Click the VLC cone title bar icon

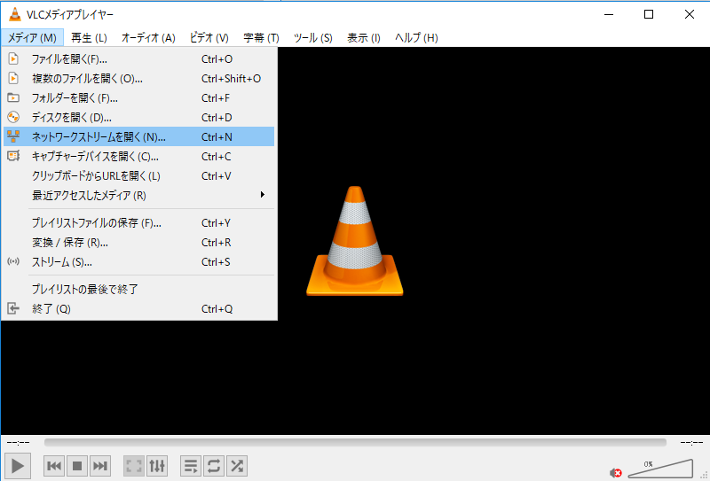[x=15, y=14]
